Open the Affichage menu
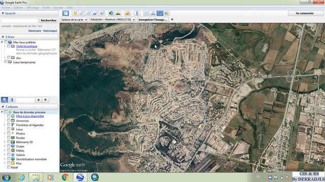Image resolution: width=325 pixels, height=182 pixels. tap(32, 8)
